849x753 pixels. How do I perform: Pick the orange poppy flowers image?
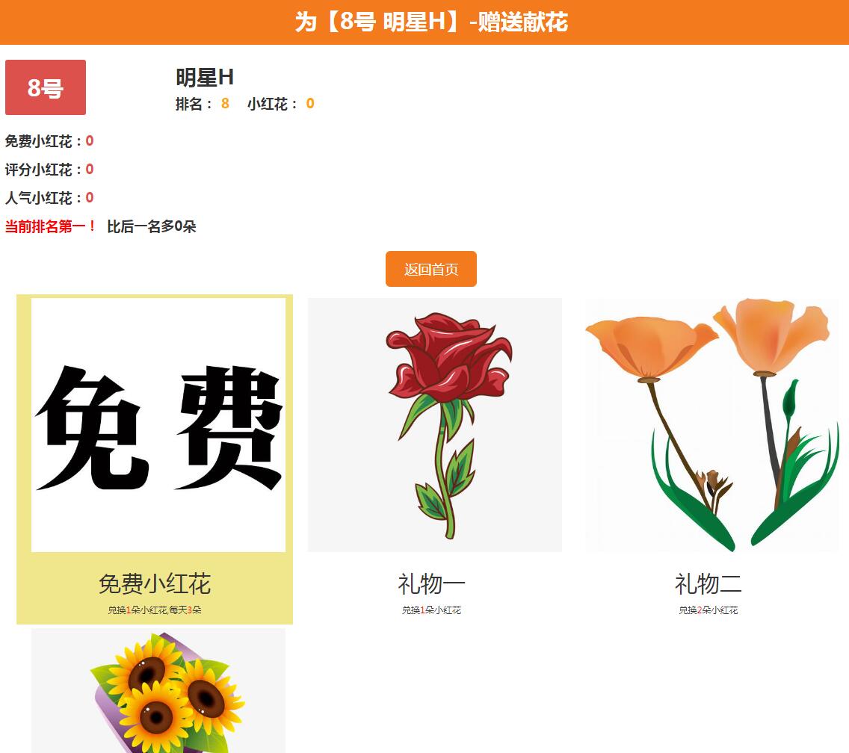(x=711, y=424)
